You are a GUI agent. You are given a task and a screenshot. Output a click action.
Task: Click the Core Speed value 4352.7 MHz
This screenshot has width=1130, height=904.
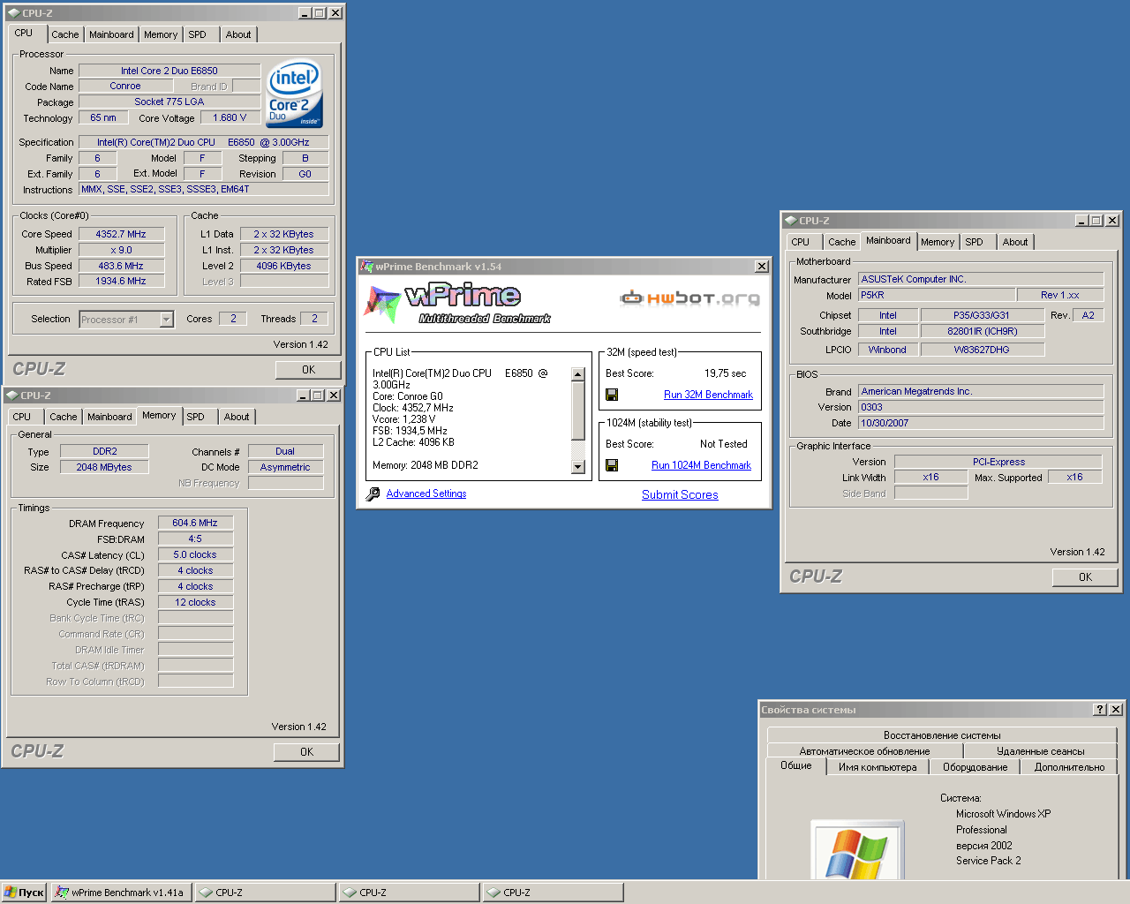pos(121,234)
